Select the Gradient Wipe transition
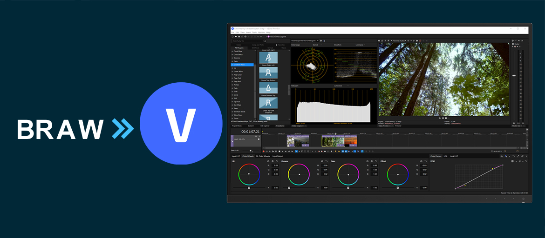This screenshot has height=238, width=545. 243,65
